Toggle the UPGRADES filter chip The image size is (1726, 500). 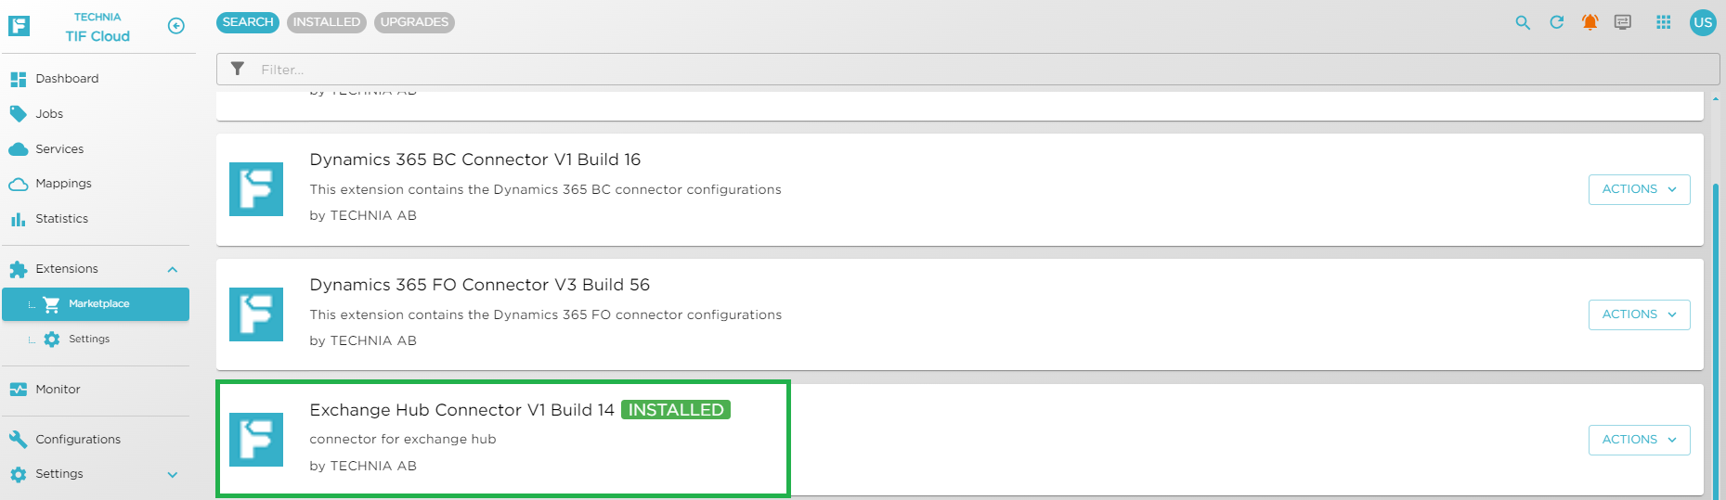click(414, 22)
